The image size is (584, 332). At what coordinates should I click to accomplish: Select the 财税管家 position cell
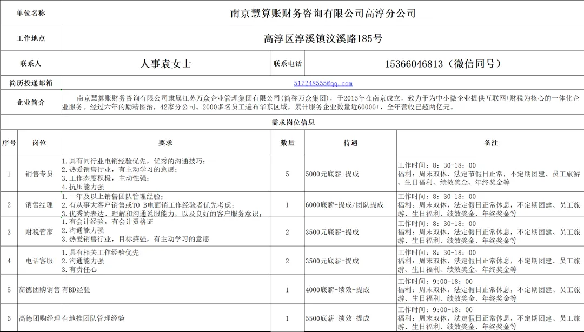(39, 232)
